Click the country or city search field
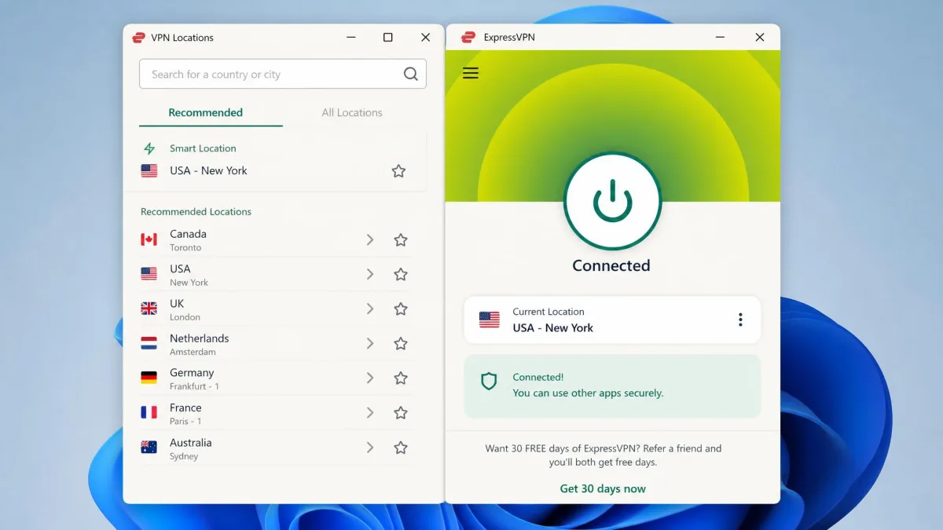Viewport: 943px width, 530px height. point(283,75)
